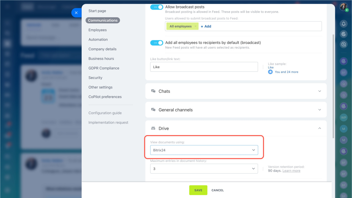Close the settings slider with the X button

tap(76, 13)
